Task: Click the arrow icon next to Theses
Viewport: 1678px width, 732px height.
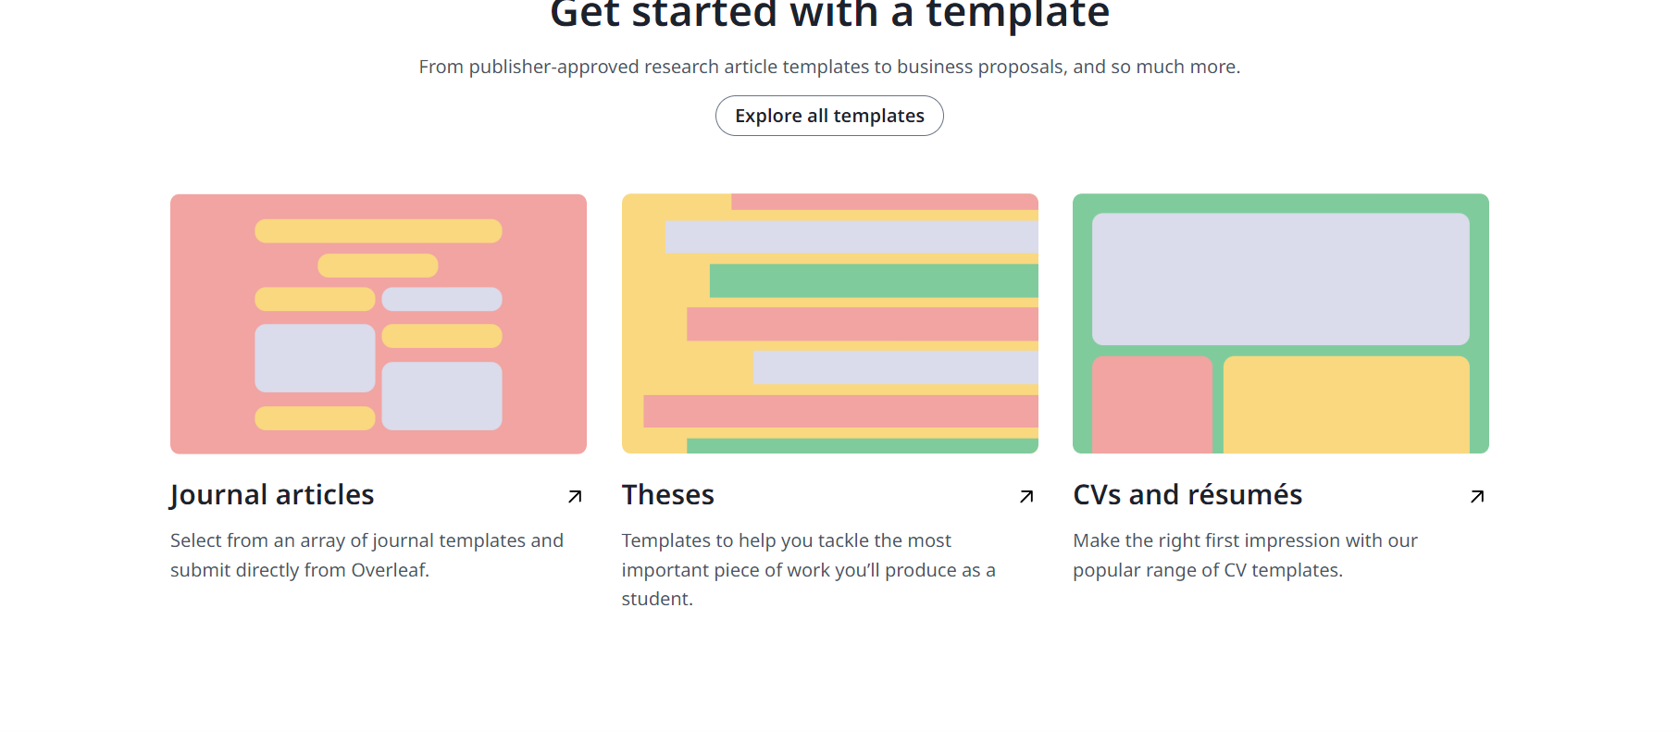Action: coord(1026,496)
